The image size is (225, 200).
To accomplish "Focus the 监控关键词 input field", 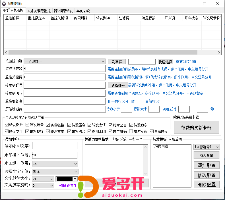I will [x=65, y=77].
